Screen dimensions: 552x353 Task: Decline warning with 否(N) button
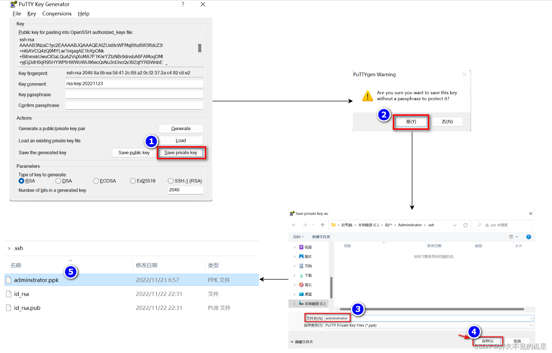click(447, 122)
